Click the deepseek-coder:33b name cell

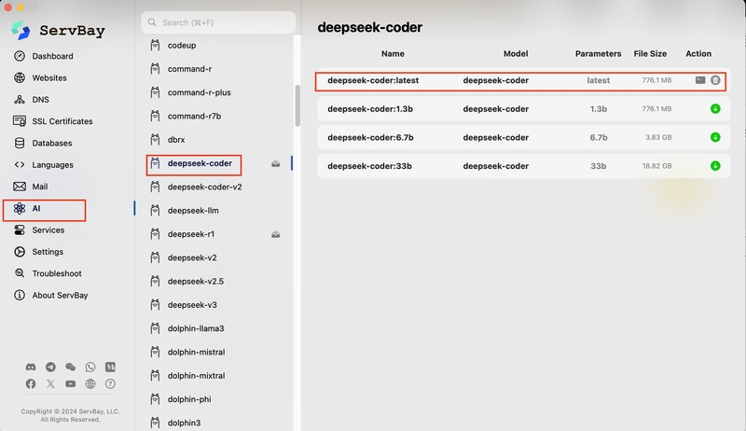(x=369, y=165)
